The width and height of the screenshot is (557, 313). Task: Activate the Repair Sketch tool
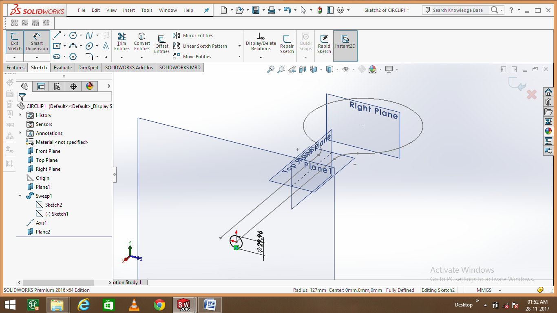pos(287,42)
